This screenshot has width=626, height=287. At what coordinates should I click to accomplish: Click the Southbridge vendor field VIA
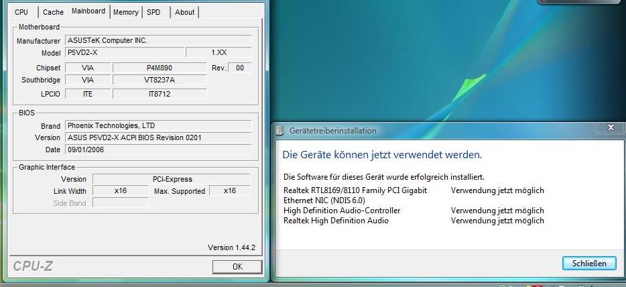point(88,80)
